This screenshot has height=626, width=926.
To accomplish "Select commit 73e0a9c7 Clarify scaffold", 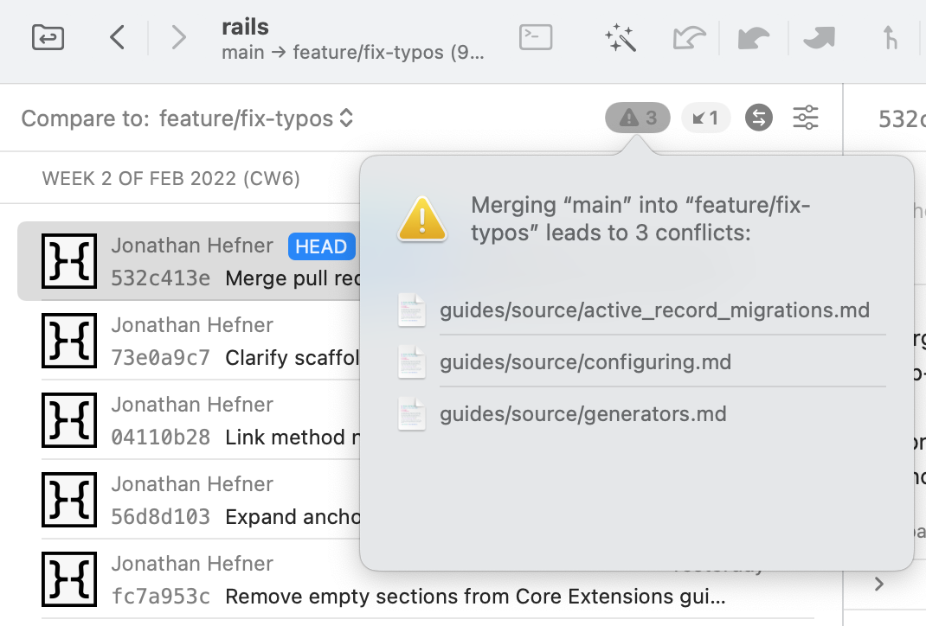I will click(x=199, y=342).
